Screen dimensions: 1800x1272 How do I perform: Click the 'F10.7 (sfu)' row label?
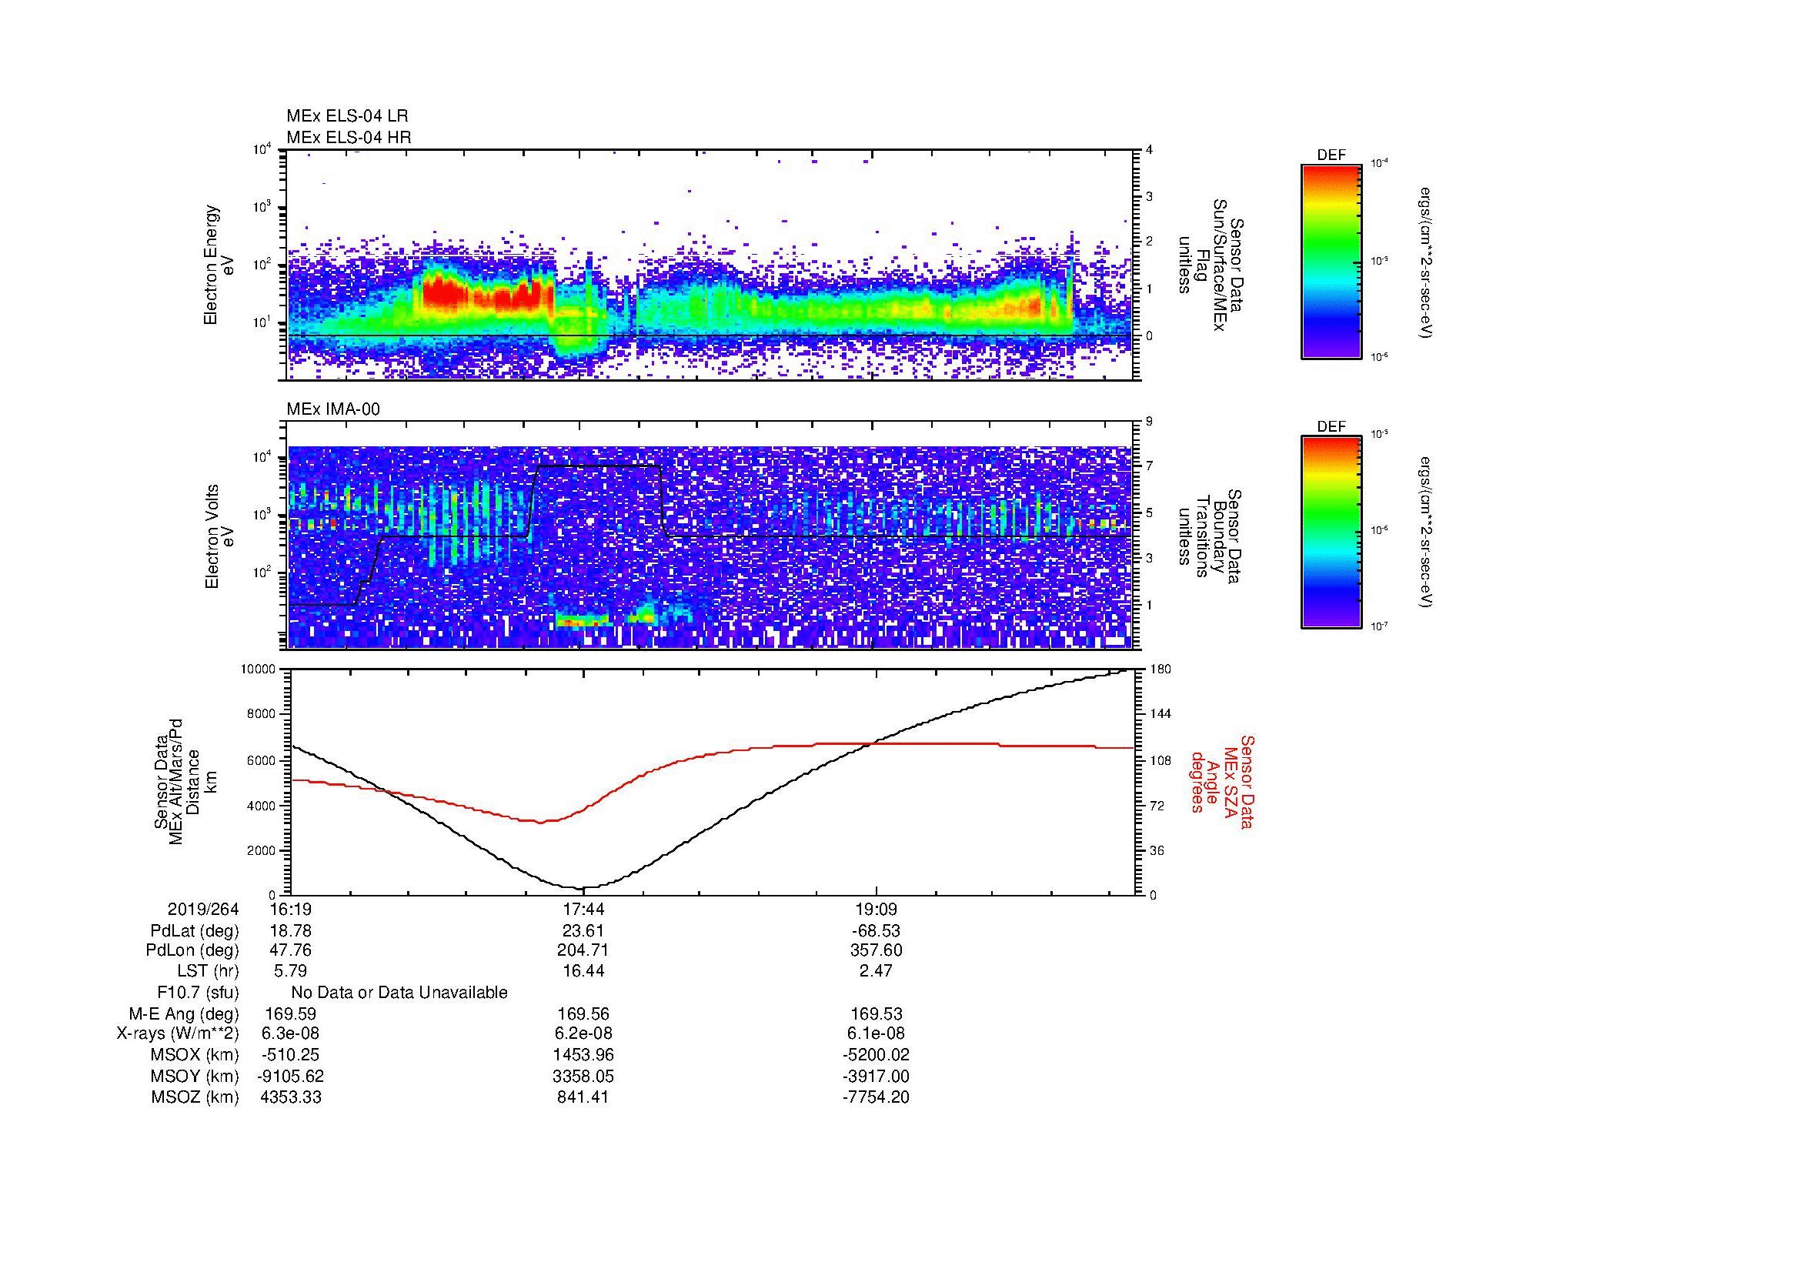point(198,993)
